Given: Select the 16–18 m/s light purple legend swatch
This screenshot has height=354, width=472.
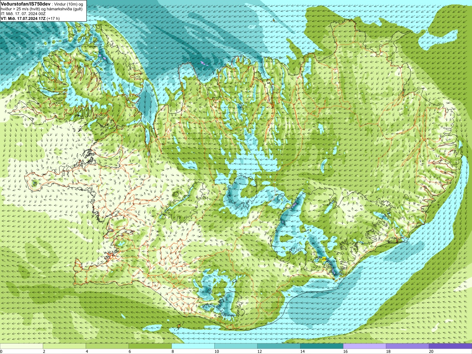Looking at the screenshot, I should click(x=365, y=346).
